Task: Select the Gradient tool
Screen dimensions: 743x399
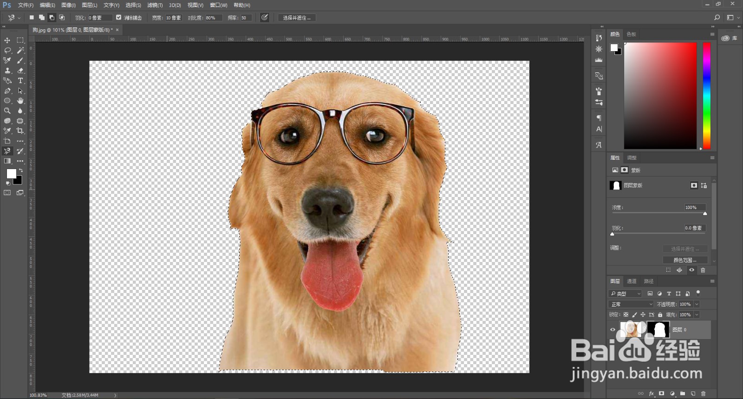Action: 7,161
